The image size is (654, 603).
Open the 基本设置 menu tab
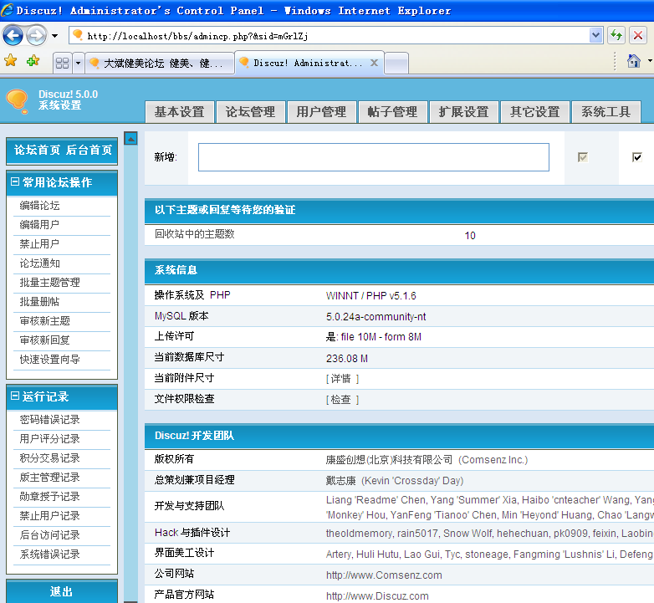(179, 112)
